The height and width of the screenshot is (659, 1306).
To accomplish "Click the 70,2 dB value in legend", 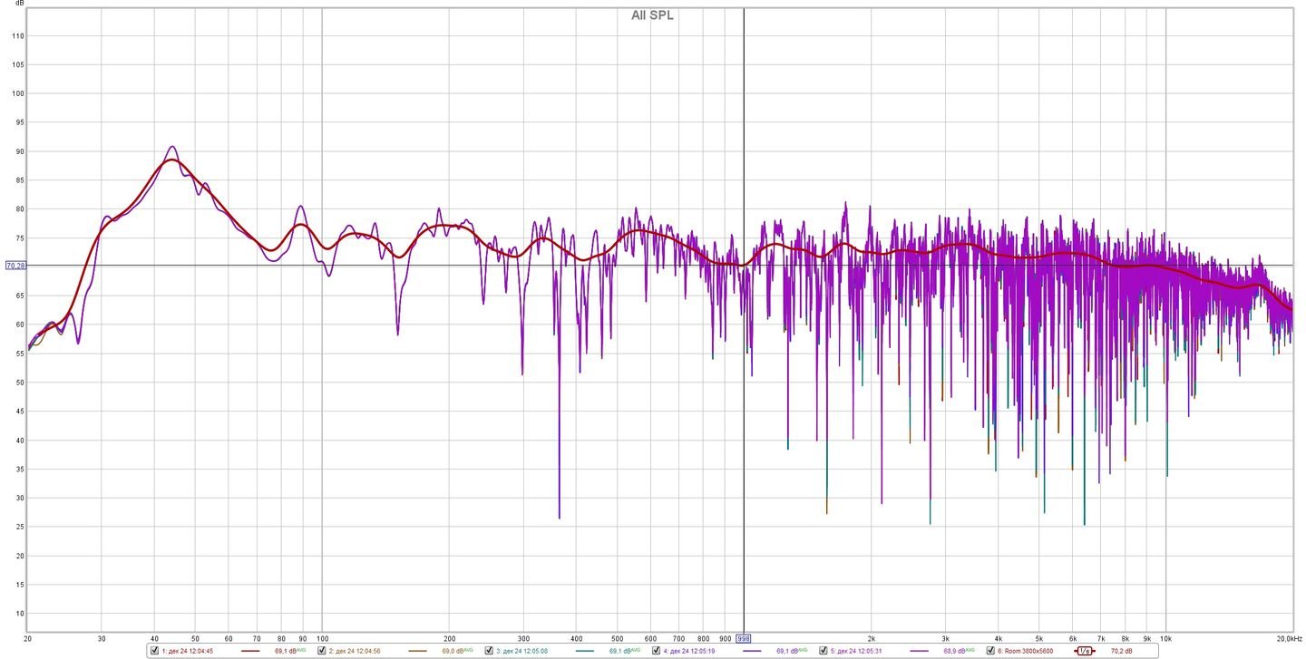I will 1121,651.
